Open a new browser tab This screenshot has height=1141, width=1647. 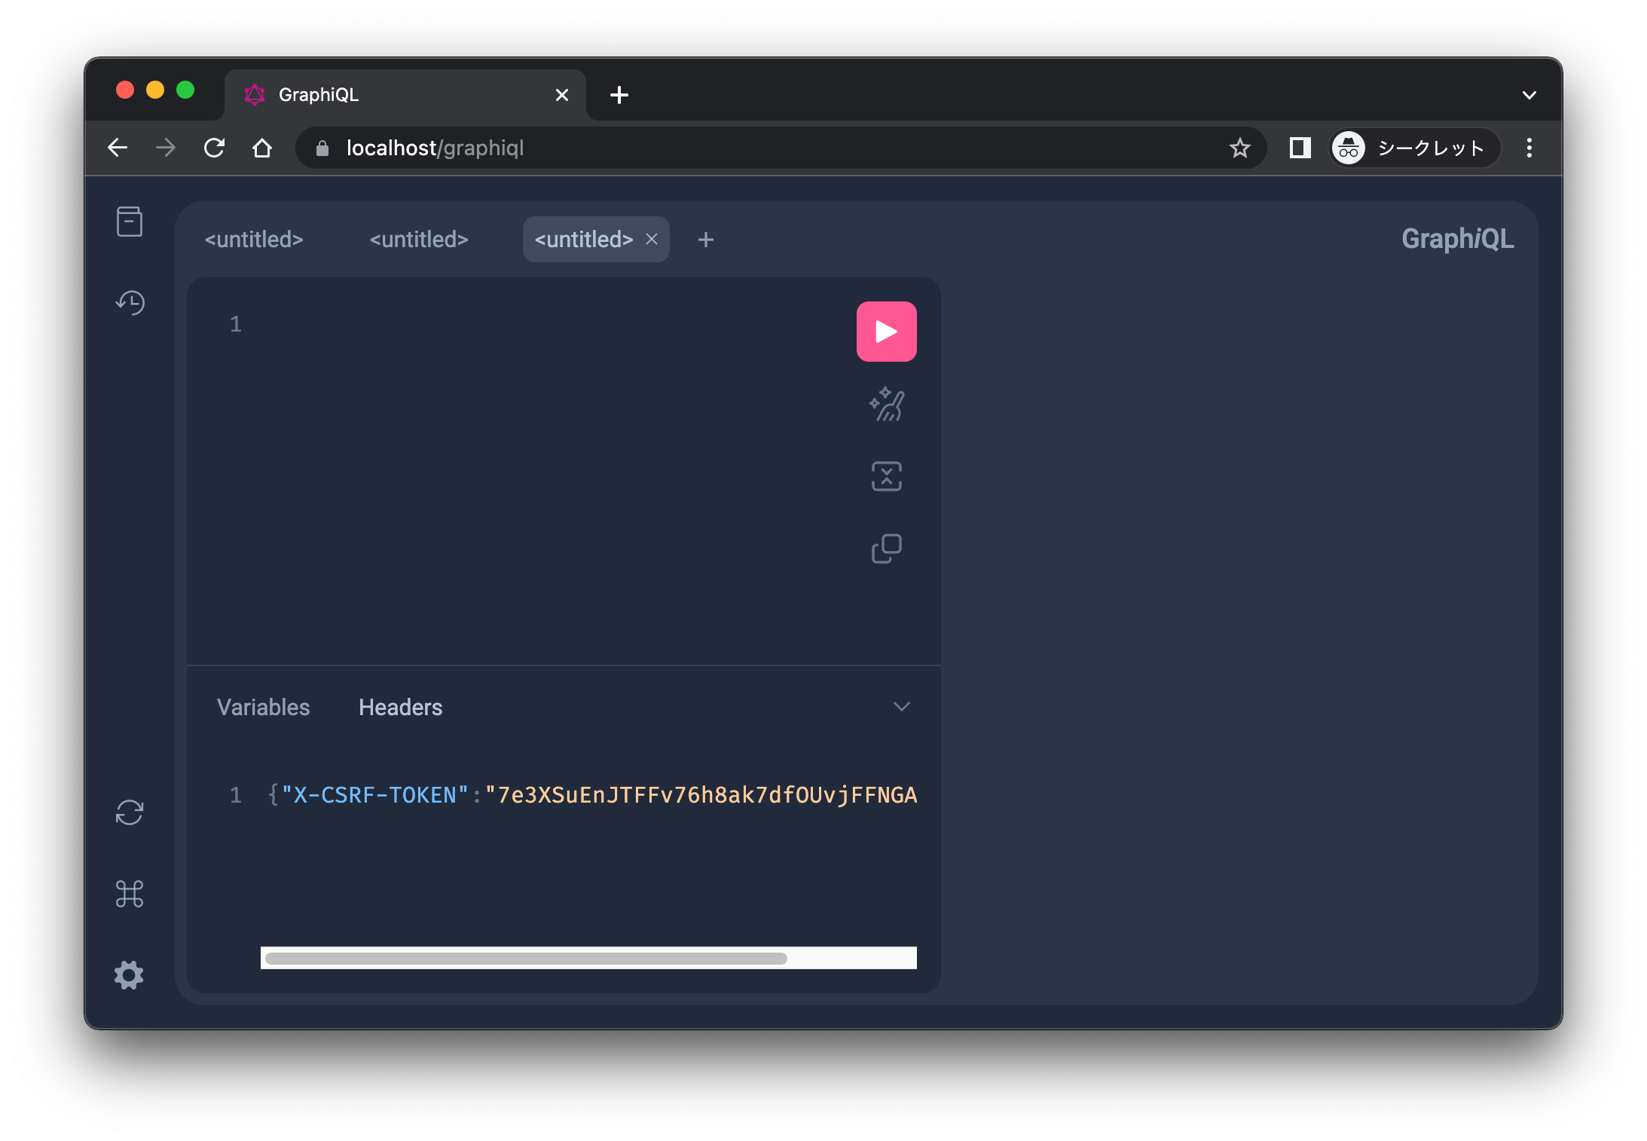click(x=619, y=95)
